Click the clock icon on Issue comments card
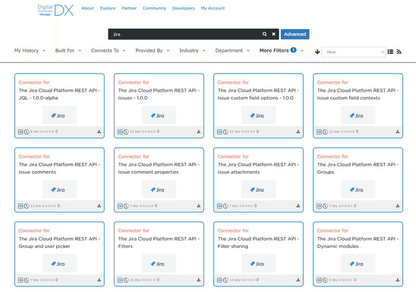This screenshot has height=292, width=416. click(x=27, y=206)
